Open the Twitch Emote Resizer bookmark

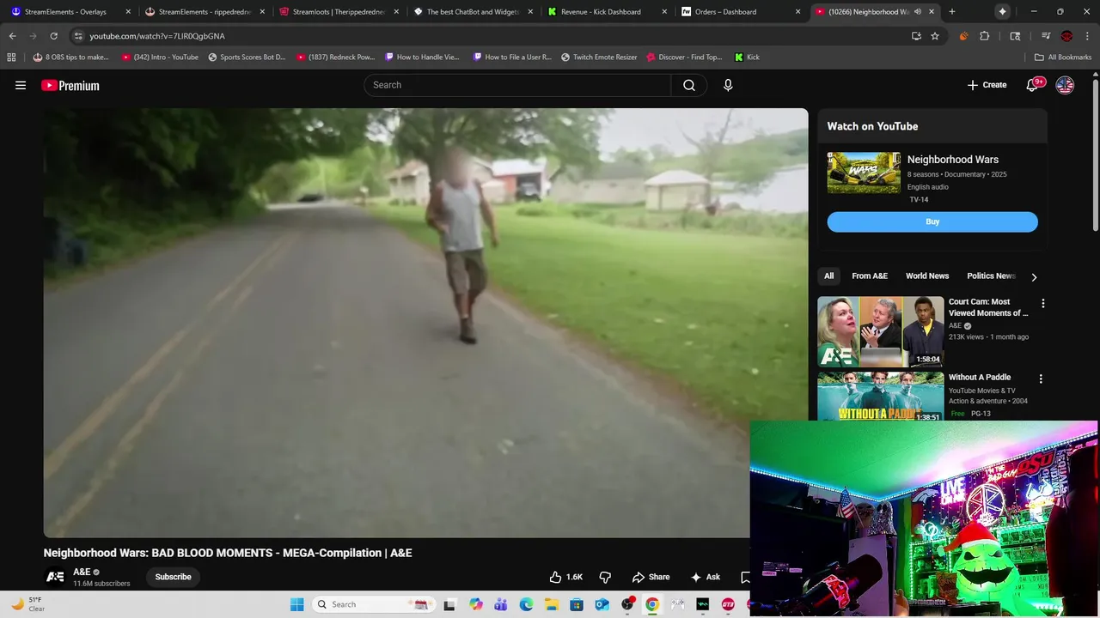[599, 57]
